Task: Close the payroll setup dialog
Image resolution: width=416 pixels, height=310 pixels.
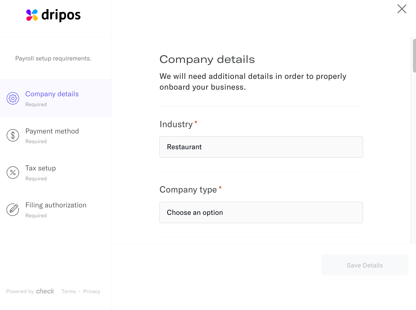Action: pos(402,9)
